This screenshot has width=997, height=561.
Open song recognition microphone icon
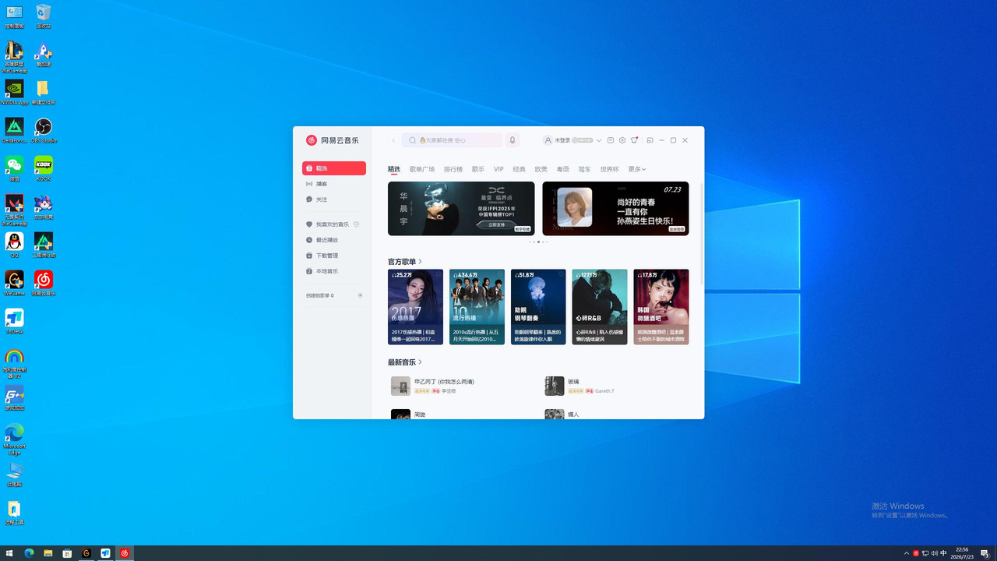click(x=513, y=140)
